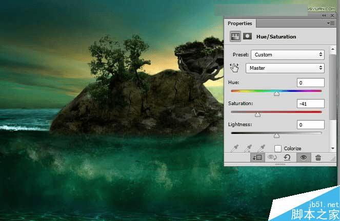Clip adjustment to layer below
340x221 pixels.
tap(257, 157)
